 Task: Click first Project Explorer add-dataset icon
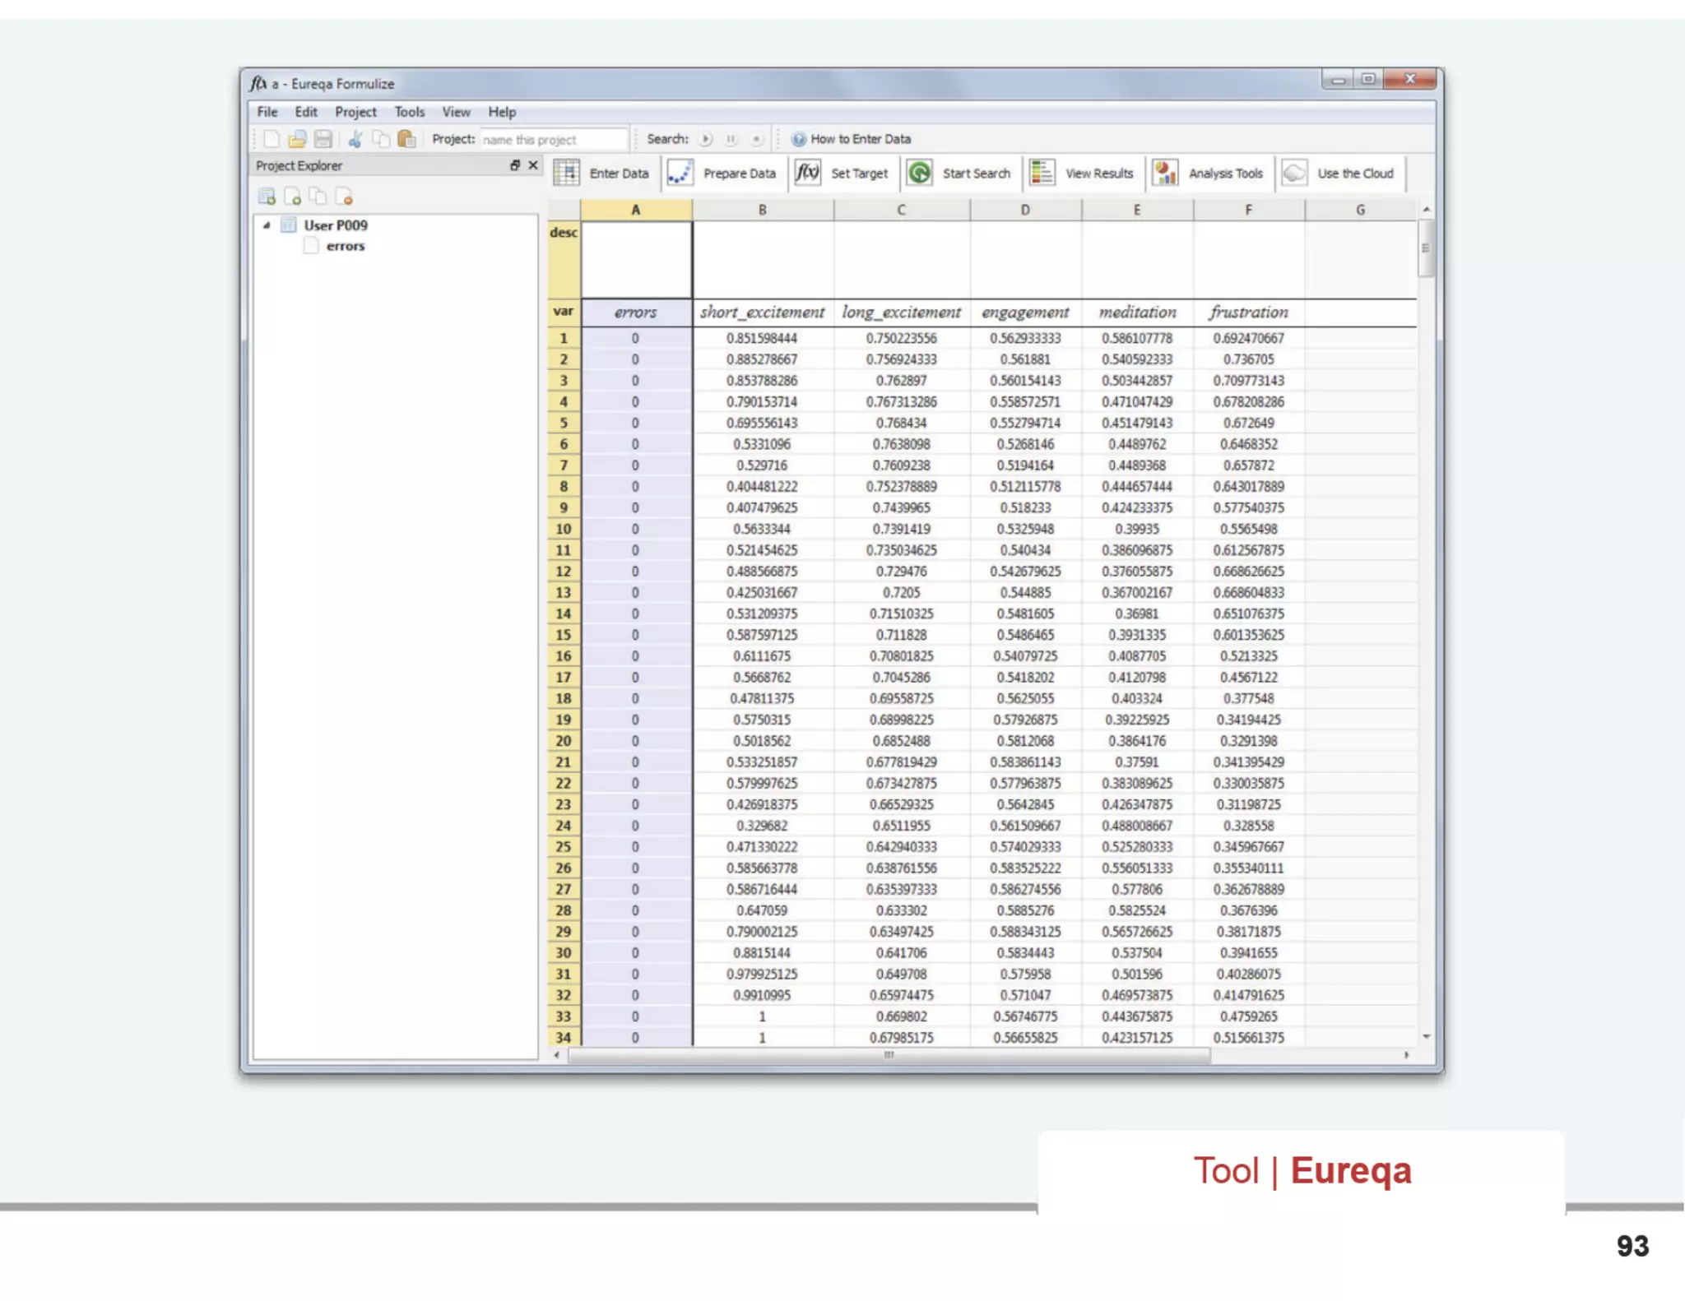[267, 197]
